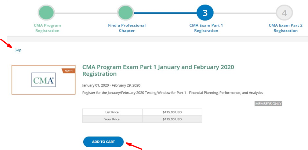Click the Testing Window description sentence

(172, 93)
